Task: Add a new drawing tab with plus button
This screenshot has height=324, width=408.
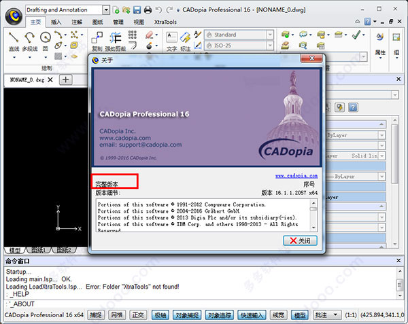Action: 65,79
